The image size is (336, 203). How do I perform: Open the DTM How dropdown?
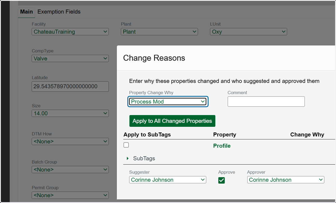pos(70,141)
